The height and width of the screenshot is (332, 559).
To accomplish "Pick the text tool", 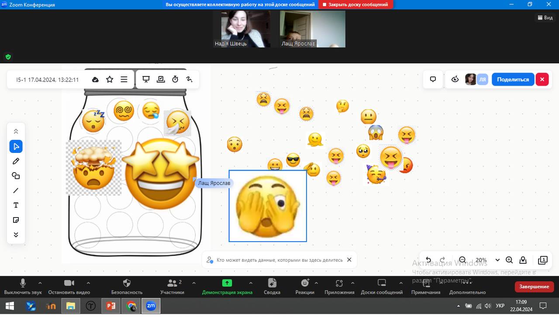I will pyautogui.click(x=16, y=205).
